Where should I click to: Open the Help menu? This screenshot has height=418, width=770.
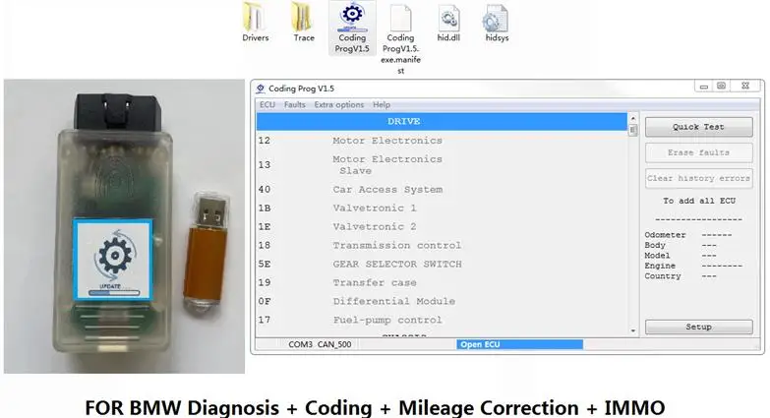pos(382,104)
